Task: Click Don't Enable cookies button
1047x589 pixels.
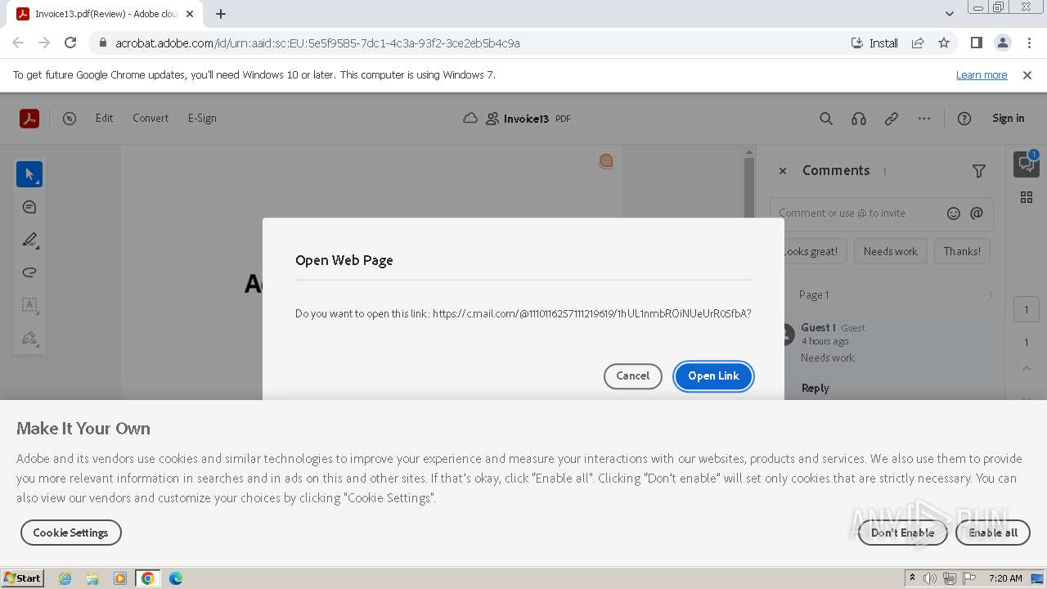Action: pyautogui.click(x=902, y=533)
